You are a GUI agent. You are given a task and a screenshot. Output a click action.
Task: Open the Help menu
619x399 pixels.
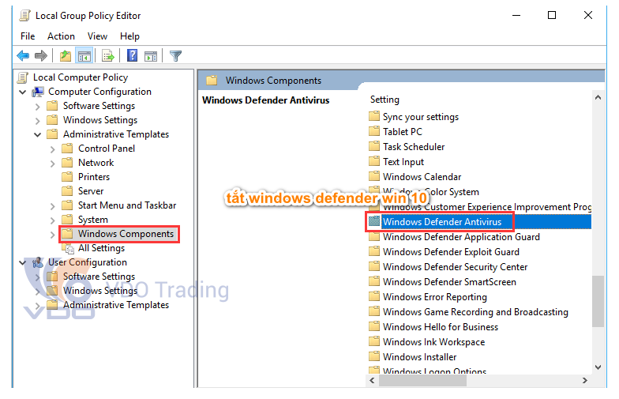(129, 36)
